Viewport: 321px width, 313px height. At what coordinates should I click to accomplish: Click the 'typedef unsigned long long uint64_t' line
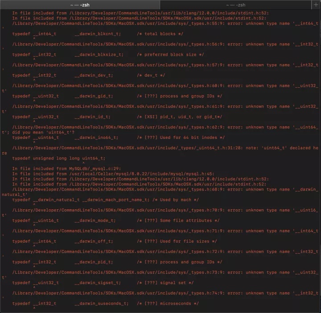[x=59, y=158]
